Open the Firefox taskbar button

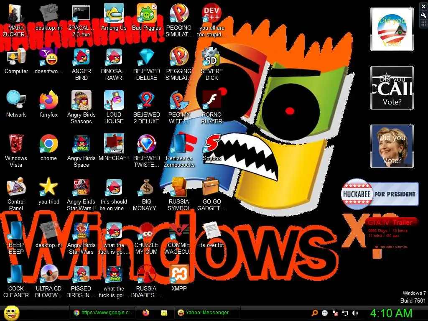click(146, 313)
